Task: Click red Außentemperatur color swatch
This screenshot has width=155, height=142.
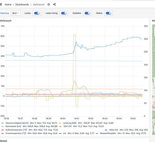Action: [x=3, y=130]
